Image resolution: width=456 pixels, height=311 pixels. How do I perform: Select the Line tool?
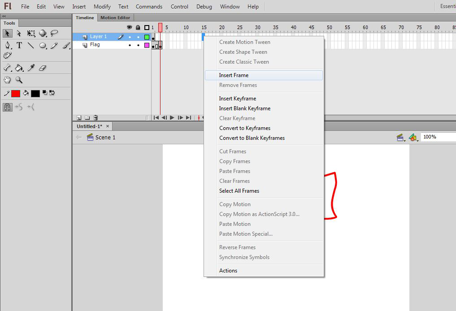click(x=31, y=45)
